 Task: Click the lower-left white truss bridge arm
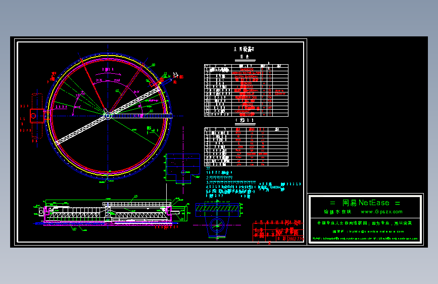coord(80,129)
